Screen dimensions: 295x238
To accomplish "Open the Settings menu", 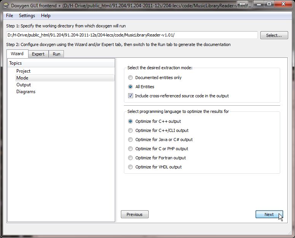I will click(x=27, y=16).
